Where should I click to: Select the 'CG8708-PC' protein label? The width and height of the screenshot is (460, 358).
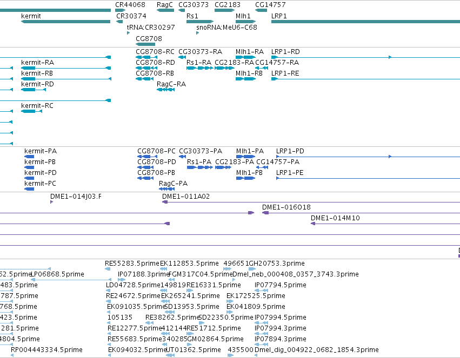(156, 151)
